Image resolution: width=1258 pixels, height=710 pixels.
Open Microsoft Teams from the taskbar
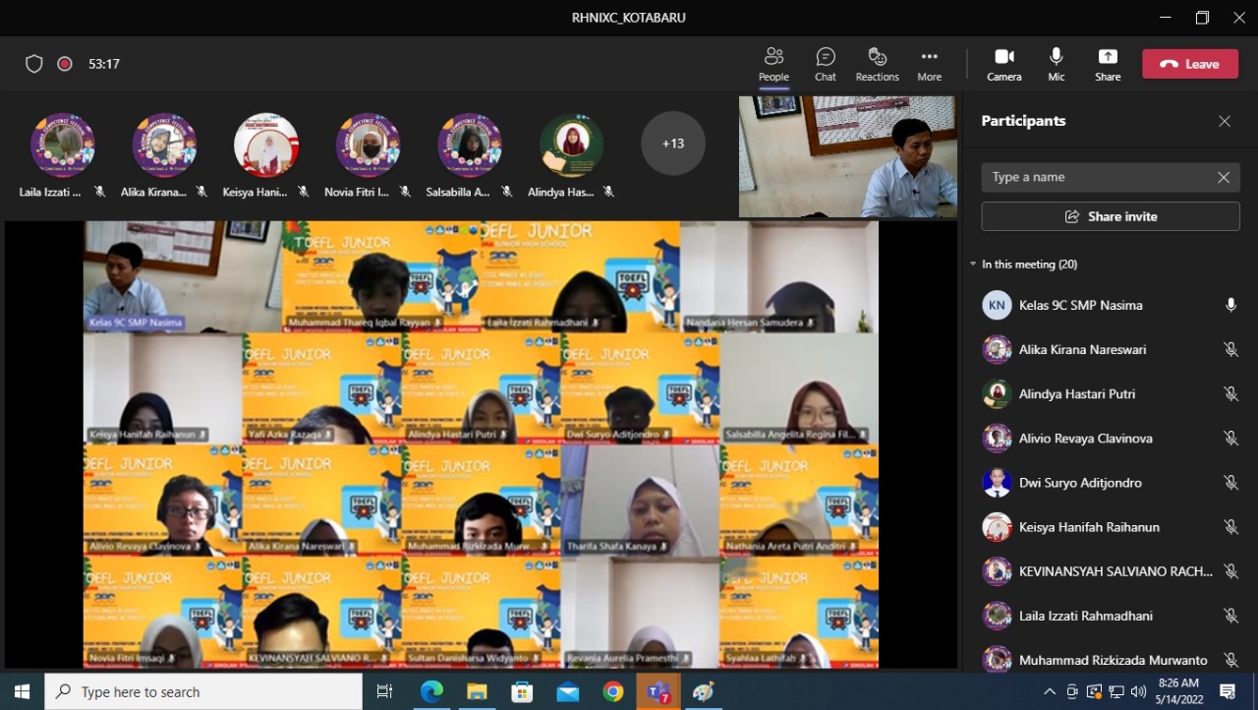658,691
